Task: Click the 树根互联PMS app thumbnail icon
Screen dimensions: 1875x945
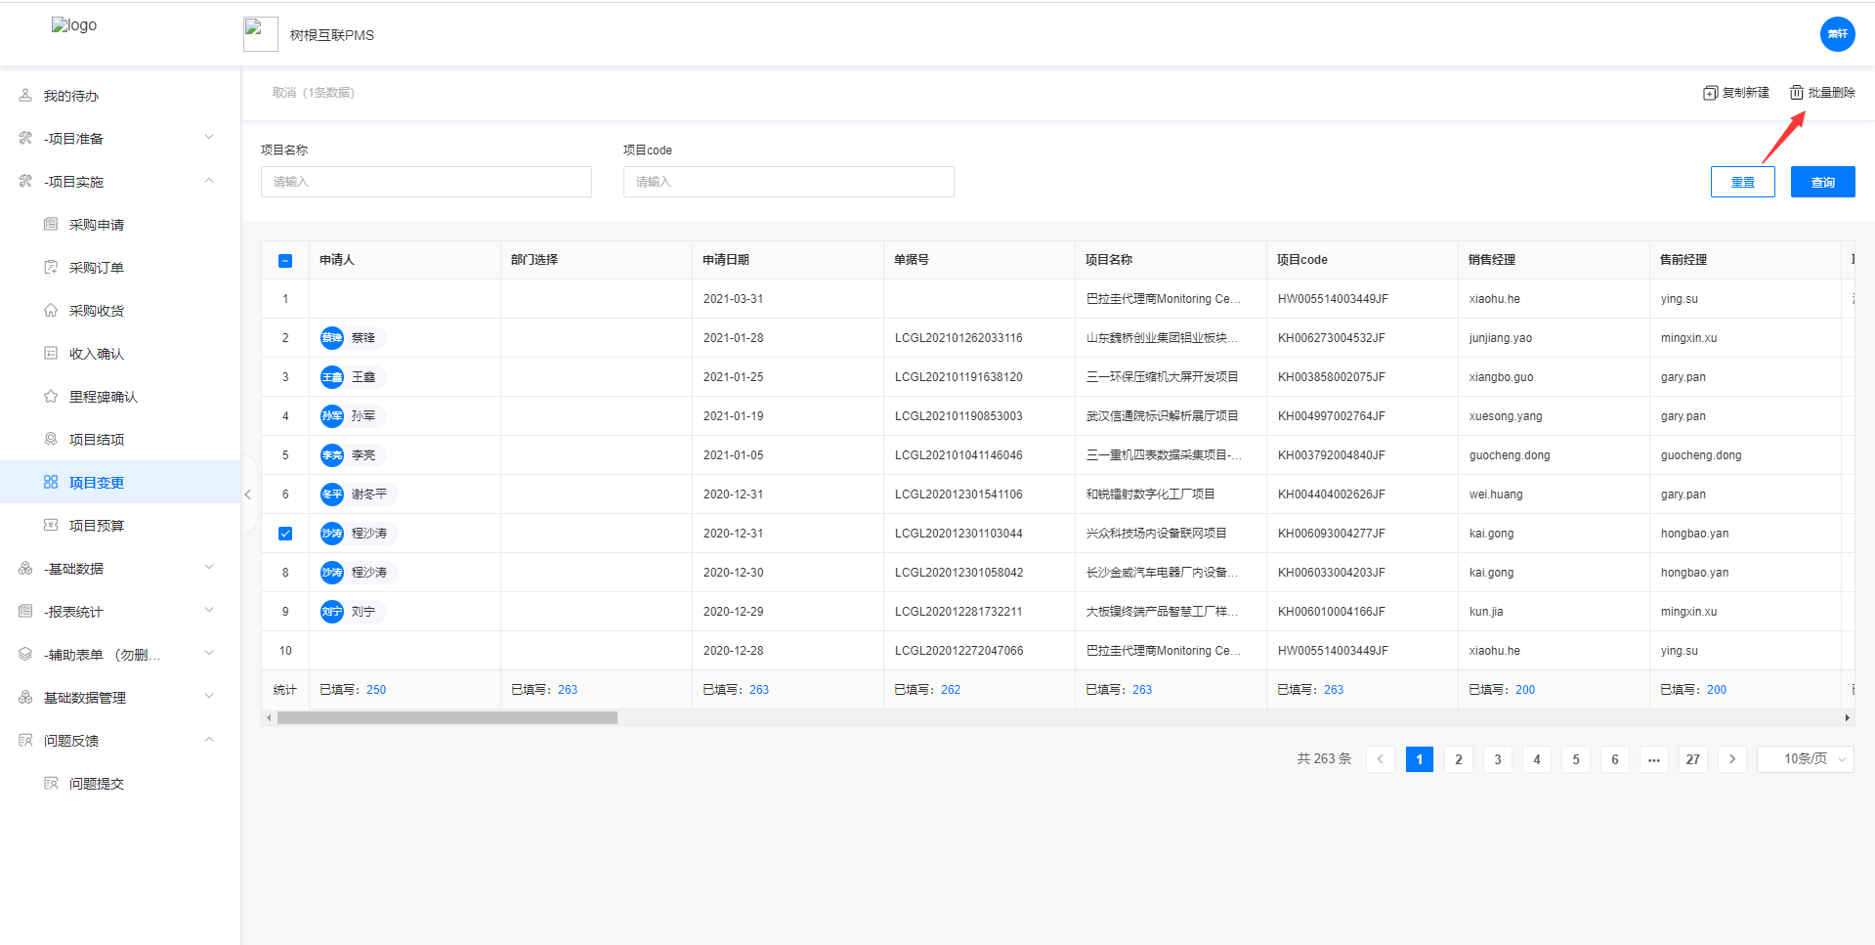Action: pyautogui.click(x=261, y=34)
